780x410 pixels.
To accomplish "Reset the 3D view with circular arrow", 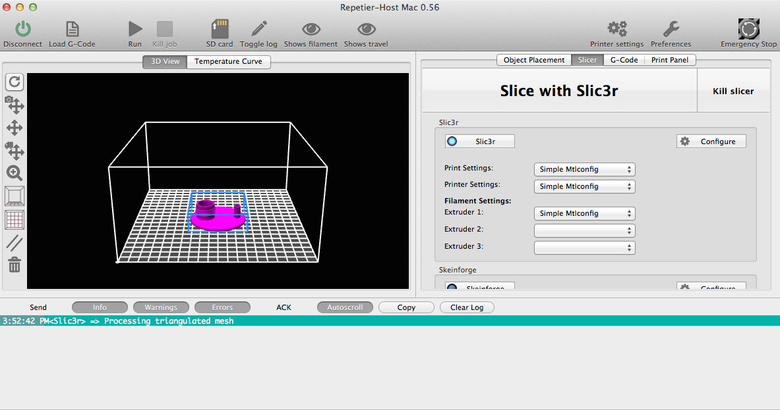I will (x=15, y=82).
